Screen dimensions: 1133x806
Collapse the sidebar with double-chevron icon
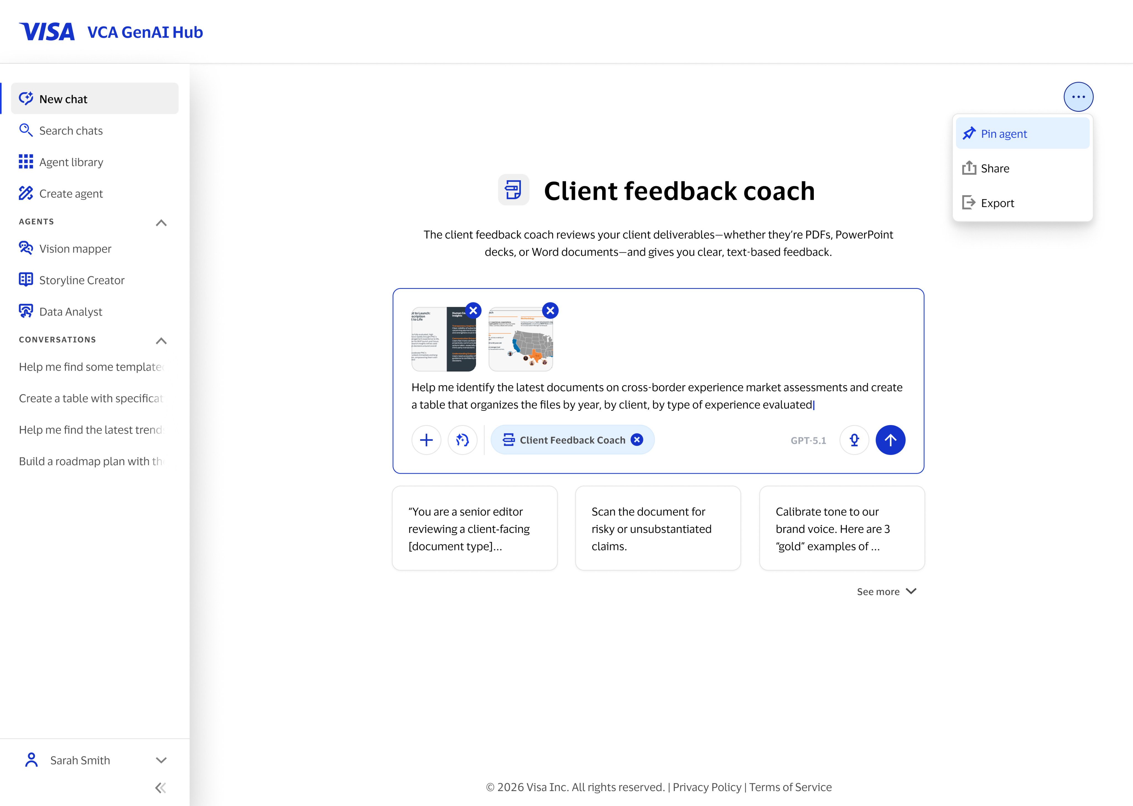click(x=161, y=788)
